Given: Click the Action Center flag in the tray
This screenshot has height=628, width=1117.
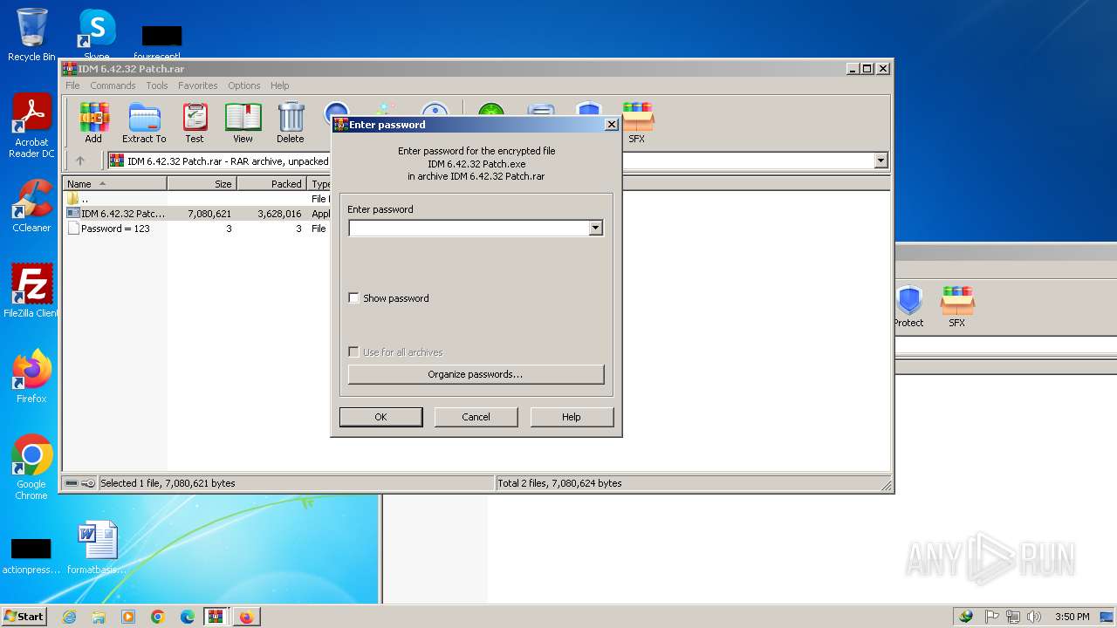Looking at the screenshot, I should click(x=992, y=617).
